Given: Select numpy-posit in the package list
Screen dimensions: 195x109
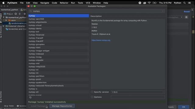Looking at the screenshot, I should 58,79.
